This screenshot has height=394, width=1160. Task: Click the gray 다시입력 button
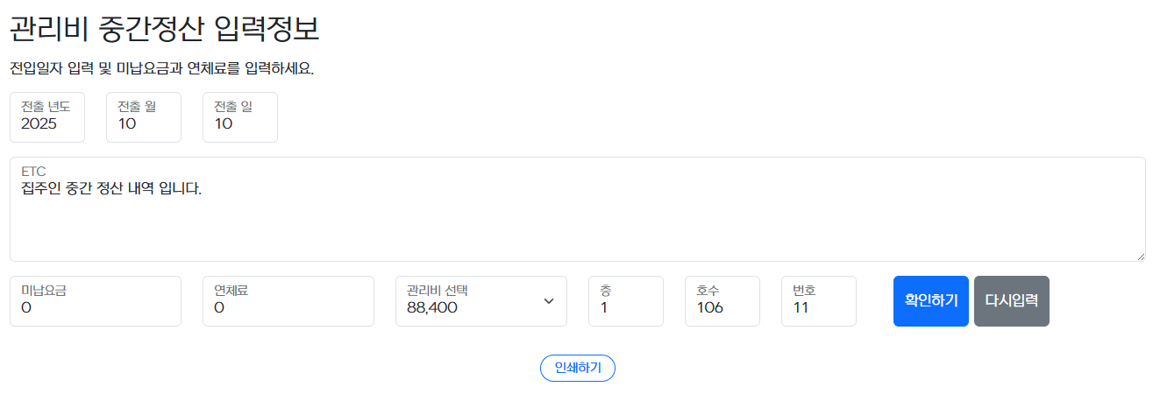[x=1011, y=301]
